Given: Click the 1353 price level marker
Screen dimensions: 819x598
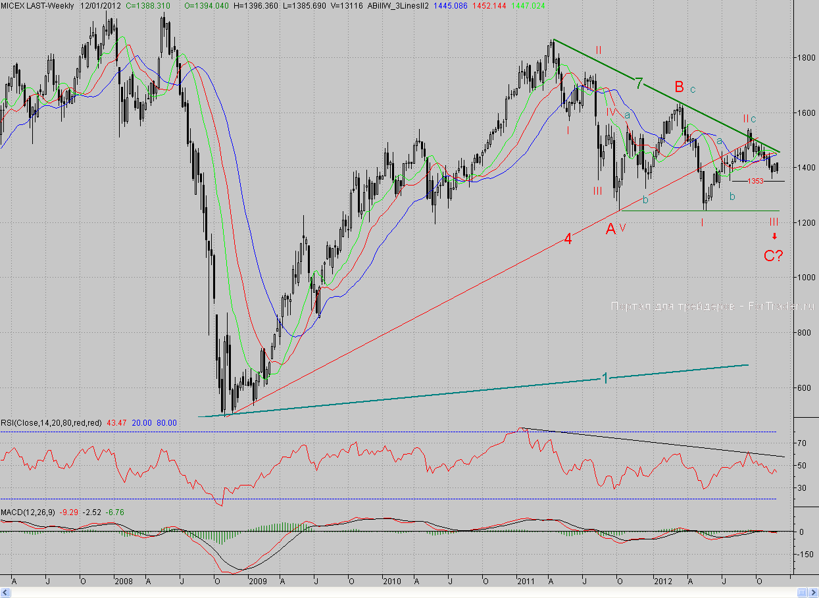Looking at the screenshot, I should pos(755,181).
